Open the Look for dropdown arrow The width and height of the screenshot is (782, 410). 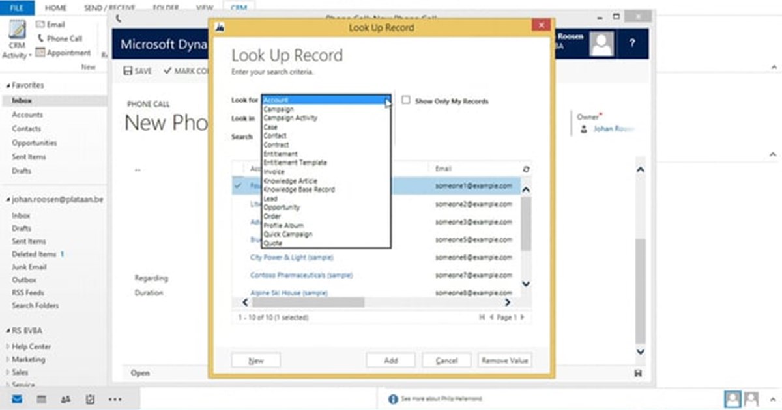click(388, 100)
